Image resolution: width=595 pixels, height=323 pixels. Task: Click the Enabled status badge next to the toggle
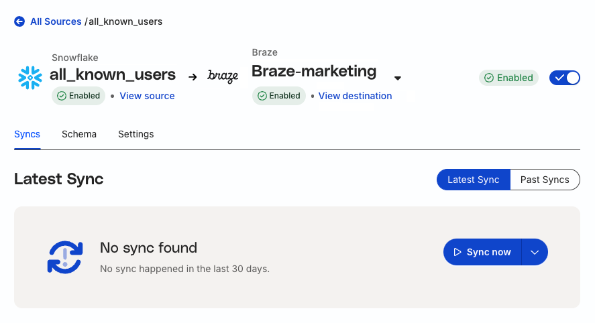point(508,78)
